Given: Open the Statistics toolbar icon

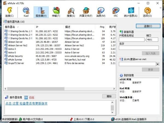Looking at the screenshot, I should point(131,10).
